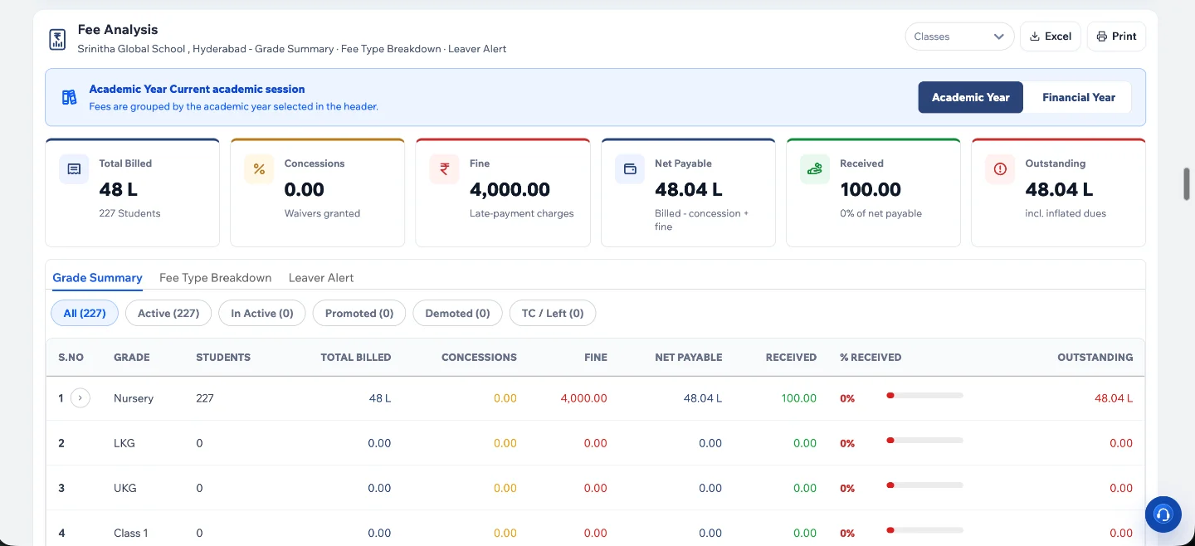This screenshot has height=546, width=1195.
Task: Filter by TC / Left (0) students
Action: (553, 313)
